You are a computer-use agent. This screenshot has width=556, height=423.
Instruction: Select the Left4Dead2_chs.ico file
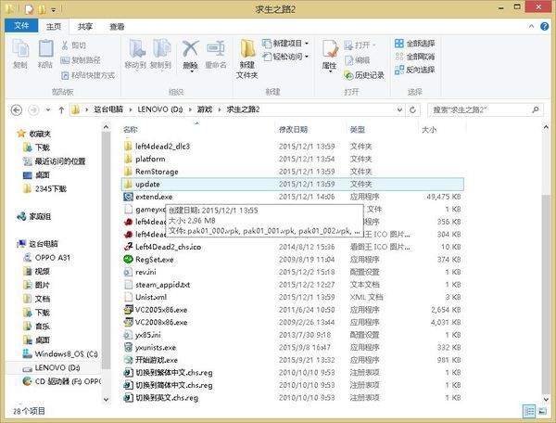tap(168, 247)
